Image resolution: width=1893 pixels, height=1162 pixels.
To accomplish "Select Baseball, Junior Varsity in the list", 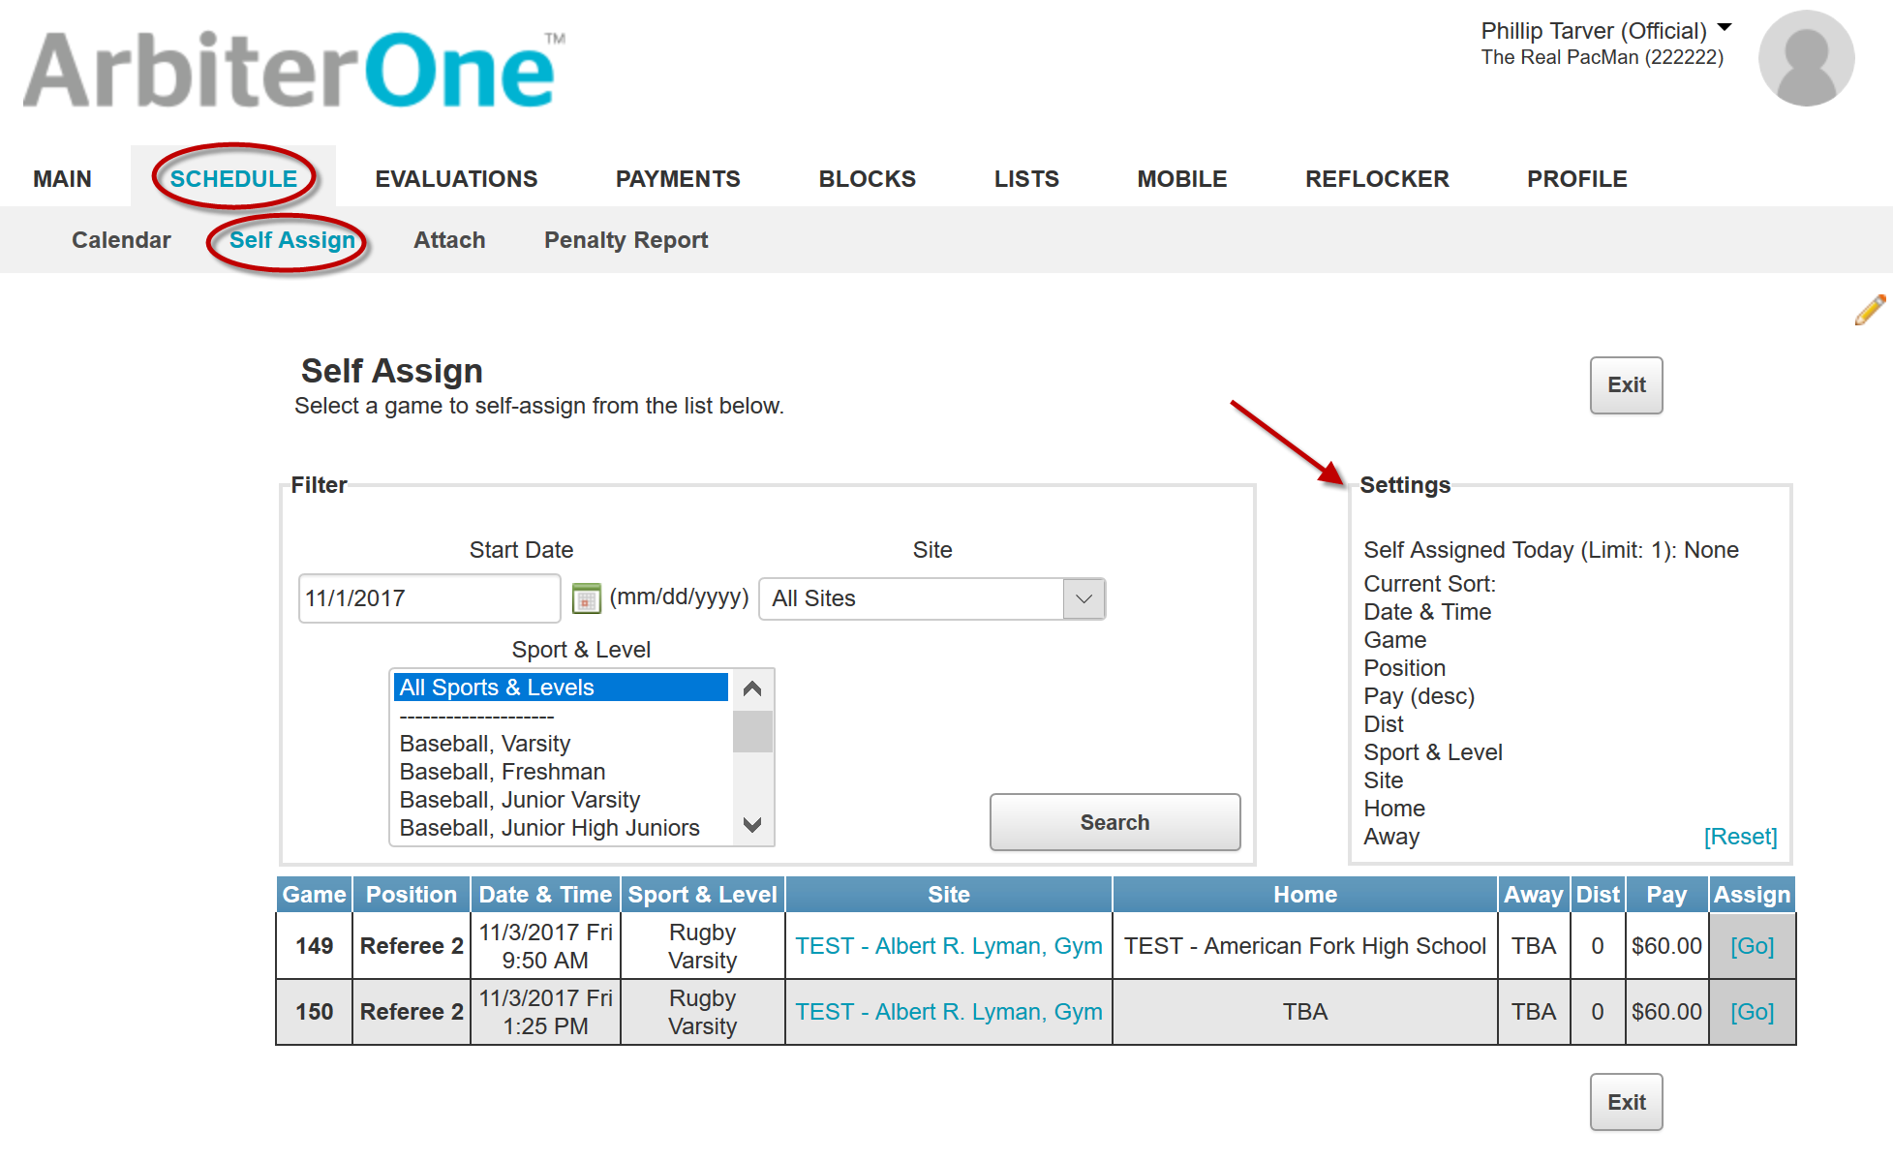I will pos(561,800).
